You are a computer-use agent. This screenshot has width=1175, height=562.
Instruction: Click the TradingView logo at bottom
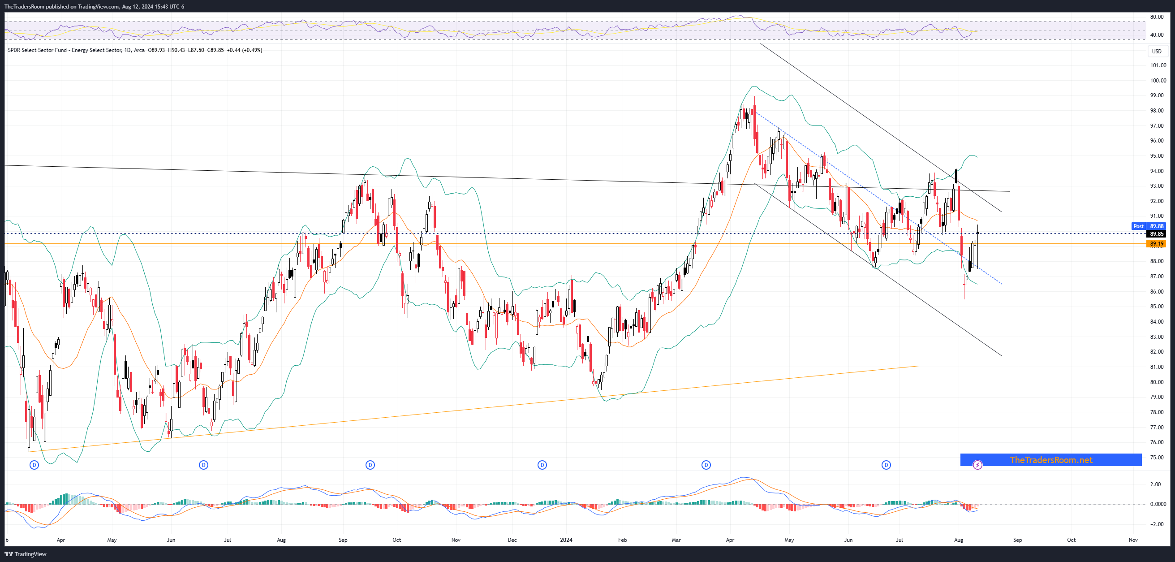click(x=26, y=554)
